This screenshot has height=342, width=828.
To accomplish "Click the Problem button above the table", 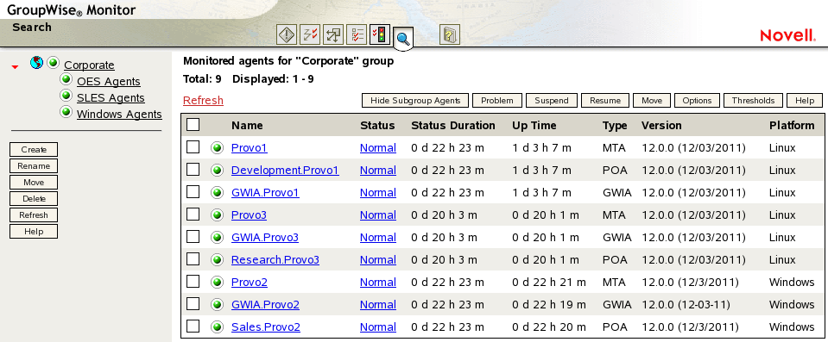I will (497, 101).
